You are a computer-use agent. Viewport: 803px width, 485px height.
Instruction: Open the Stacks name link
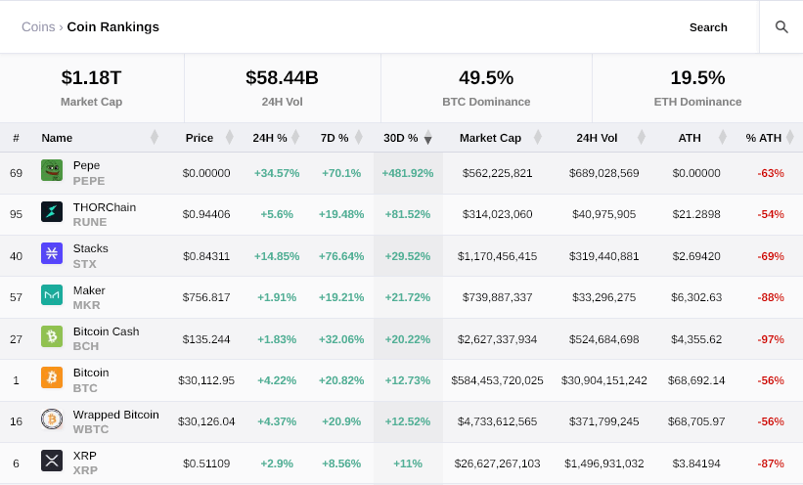click(x=91, y=248)
